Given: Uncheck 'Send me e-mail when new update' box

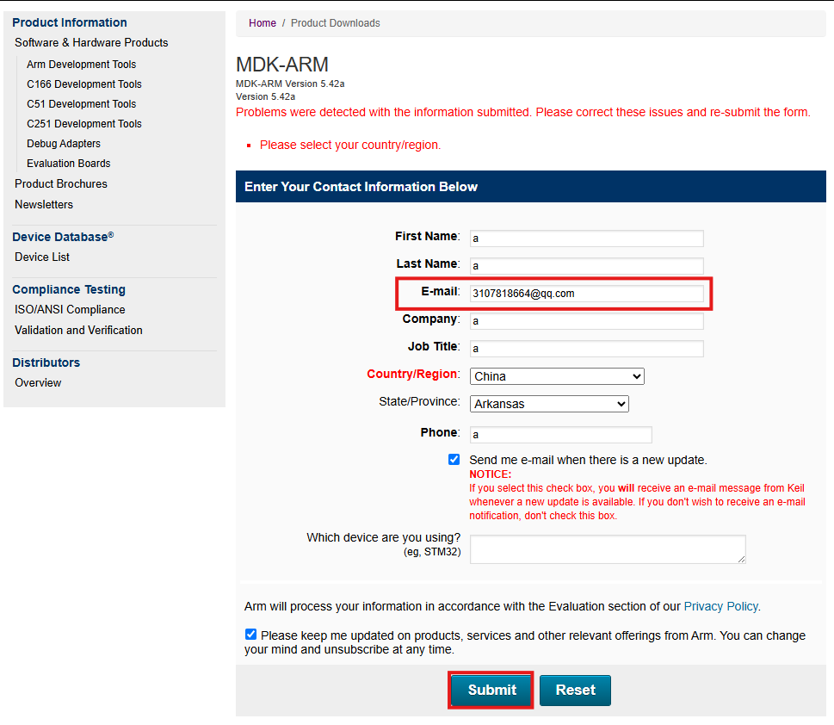Looking at the screenshot, I should (454, 460).
